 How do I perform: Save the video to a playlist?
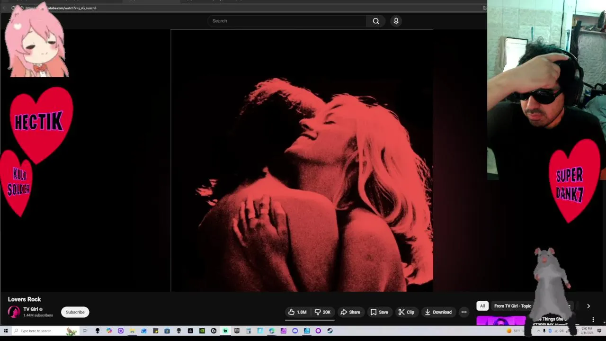pyautogui.click(x=379, y=312)
